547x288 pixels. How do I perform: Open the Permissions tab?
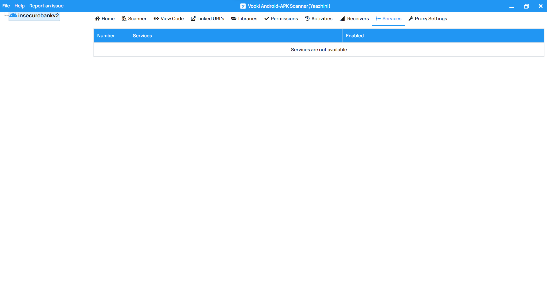click(281, 18)
